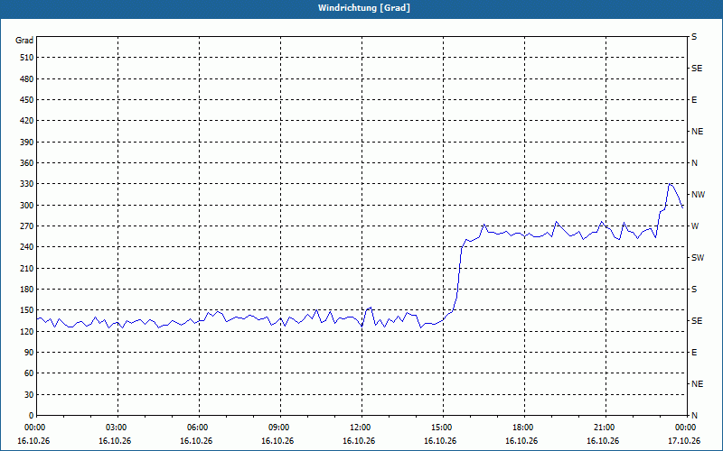723x451 pixels.
Task: Select the E compass label at the 90 gridline
Action: pos(694,353)
